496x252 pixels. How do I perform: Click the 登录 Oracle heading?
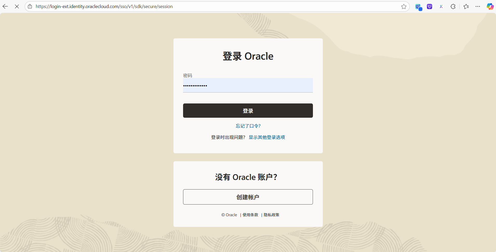pos(248,56)
